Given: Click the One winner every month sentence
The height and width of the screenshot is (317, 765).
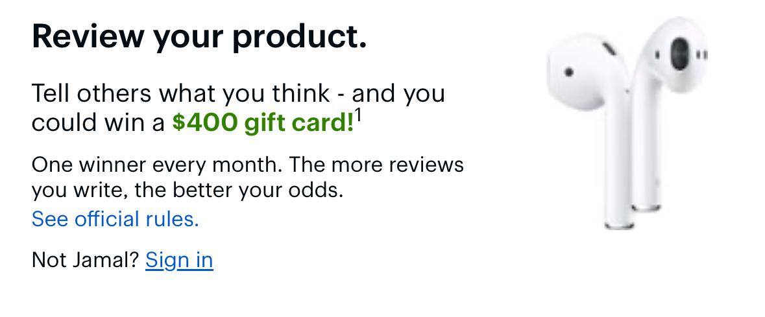Looking at the screenshot, I should coord(156,165).
